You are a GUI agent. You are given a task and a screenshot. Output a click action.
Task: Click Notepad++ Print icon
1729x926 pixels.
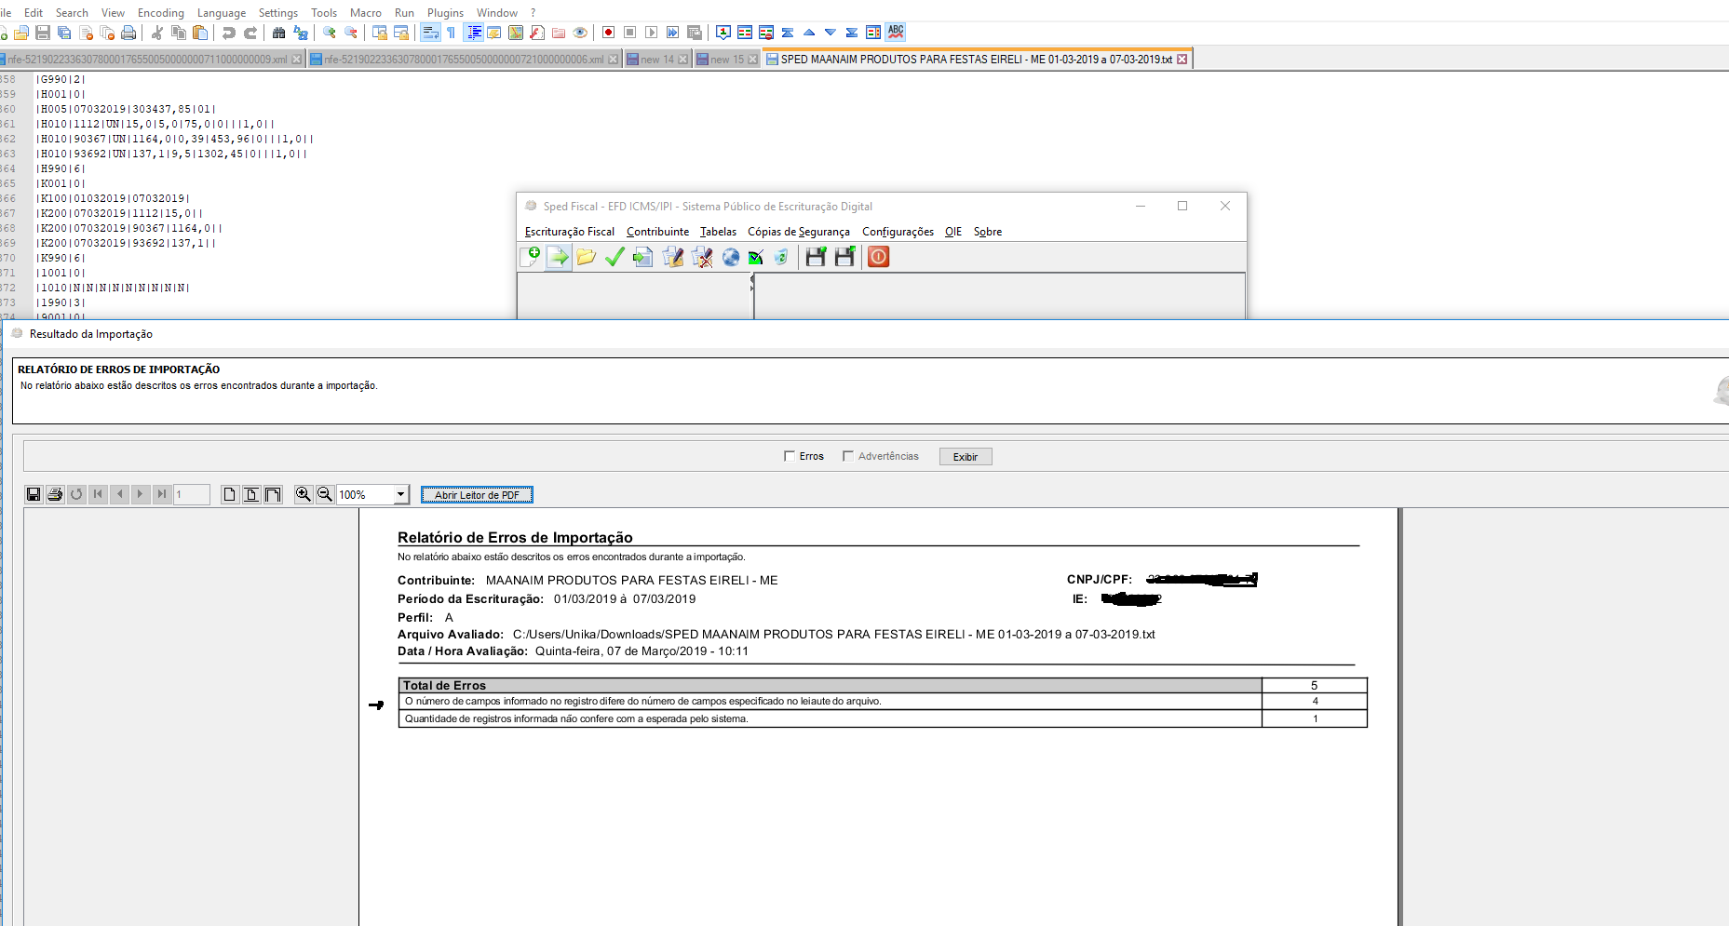(128, 33)
